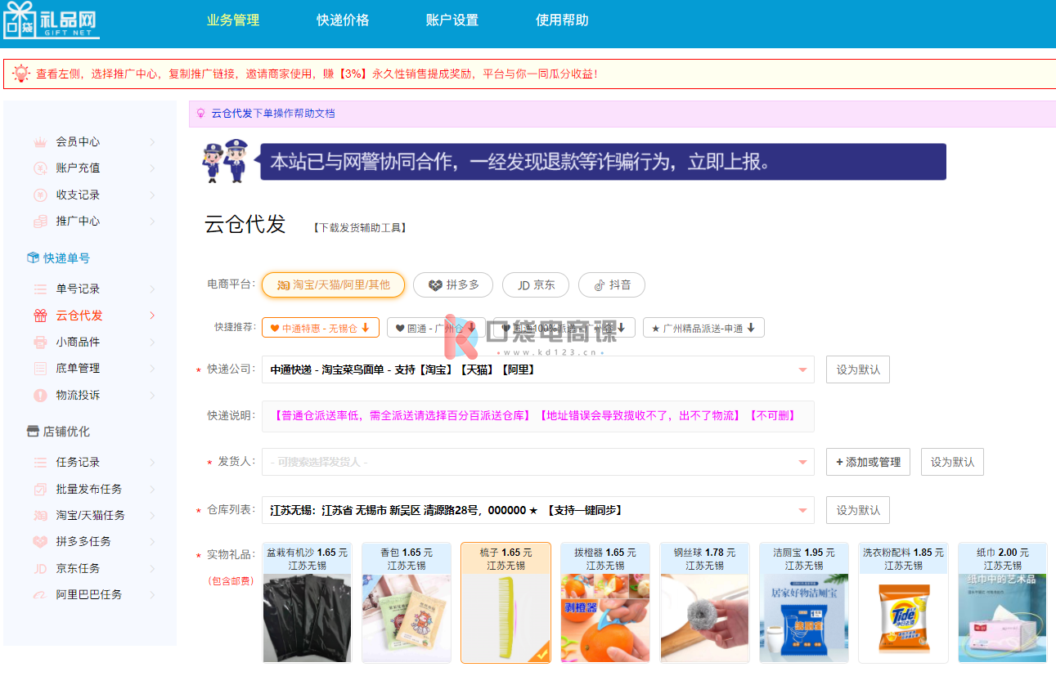Viewport: 1056px width, 676px height.
Task: Open 快递价格 top menu
Action: pyautogui.click(x=343, y=20)
